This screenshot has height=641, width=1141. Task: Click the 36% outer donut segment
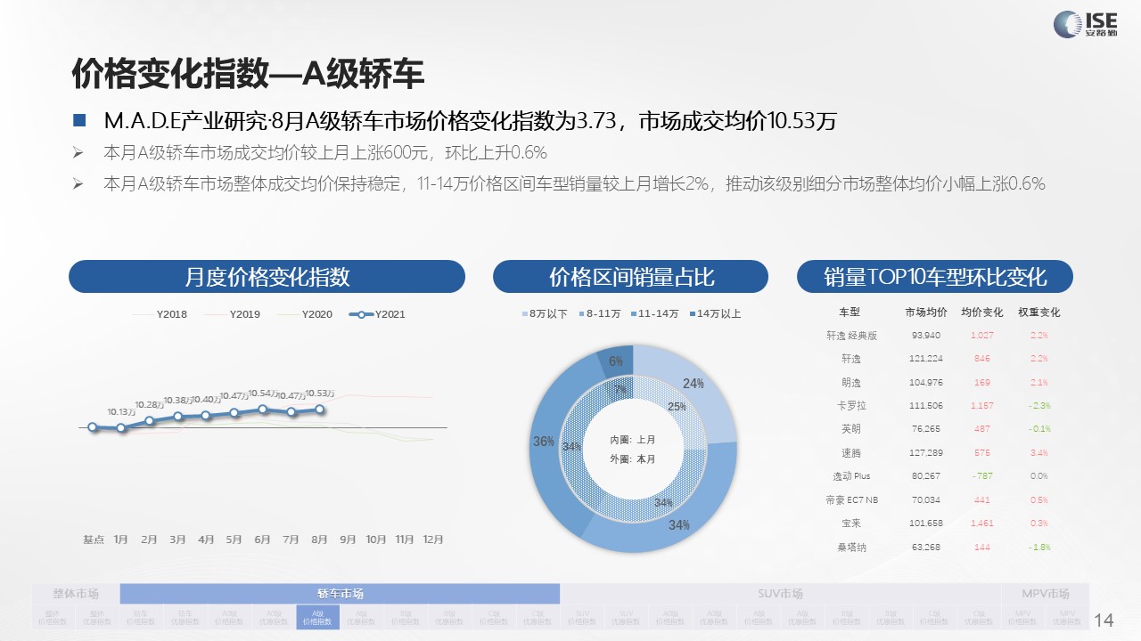(545, 442)
